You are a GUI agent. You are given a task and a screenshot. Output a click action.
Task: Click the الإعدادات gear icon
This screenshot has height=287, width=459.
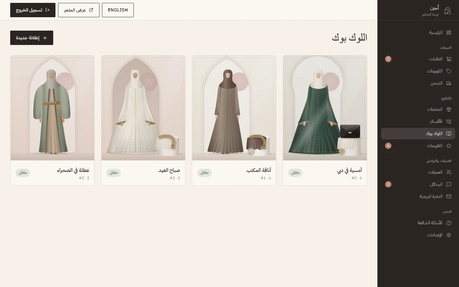click(x=449, y=235)
